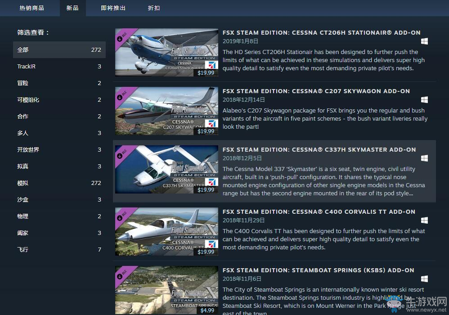Open CT206H Stationair Add-On title
The image size is (449, 315).
click(321, 33)
